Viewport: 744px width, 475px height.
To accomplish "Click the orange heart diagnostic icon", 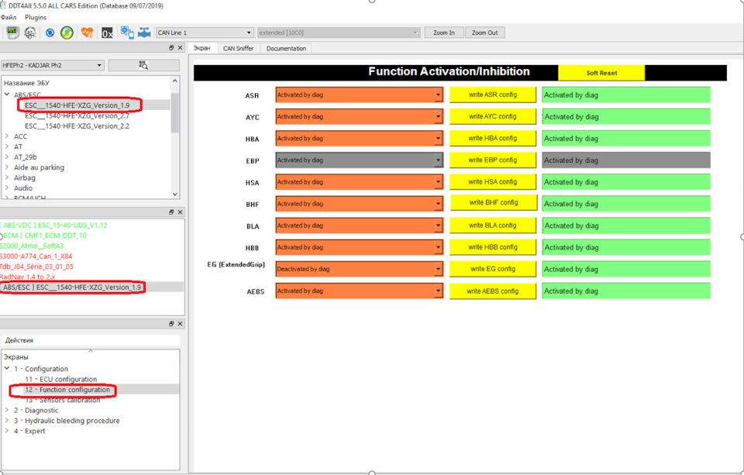I will pyautogui.click(x=87, y=33).
